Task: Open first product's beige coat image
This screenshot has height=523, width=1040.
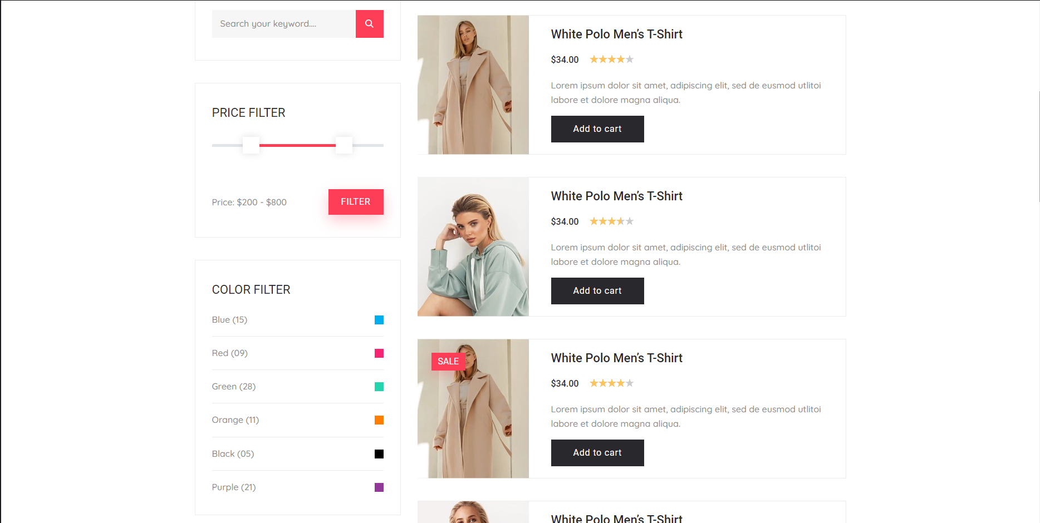Action: pyautogui.click(x=473, y=85)
